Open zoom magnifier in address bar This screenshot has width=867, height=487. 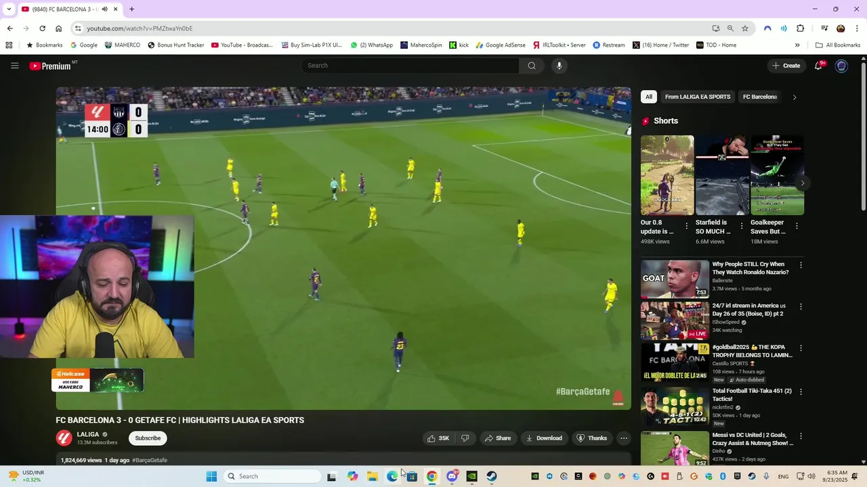pyautogui.click(x=730, y=28)
